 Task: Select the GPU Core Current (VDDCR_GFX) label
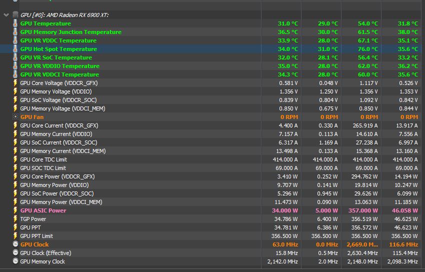(x=59, y=125)
